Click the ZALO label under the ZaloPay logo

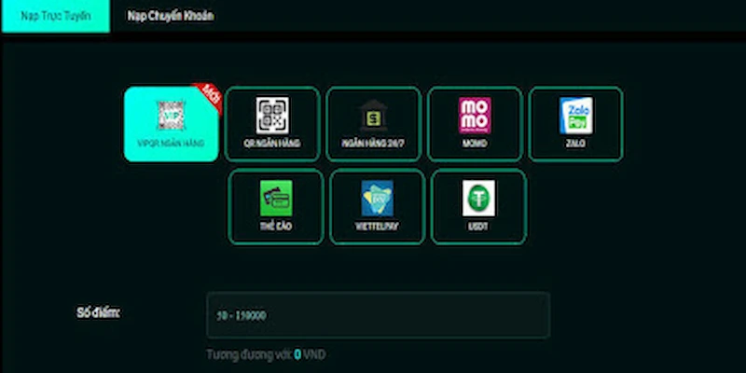point(575,144)
